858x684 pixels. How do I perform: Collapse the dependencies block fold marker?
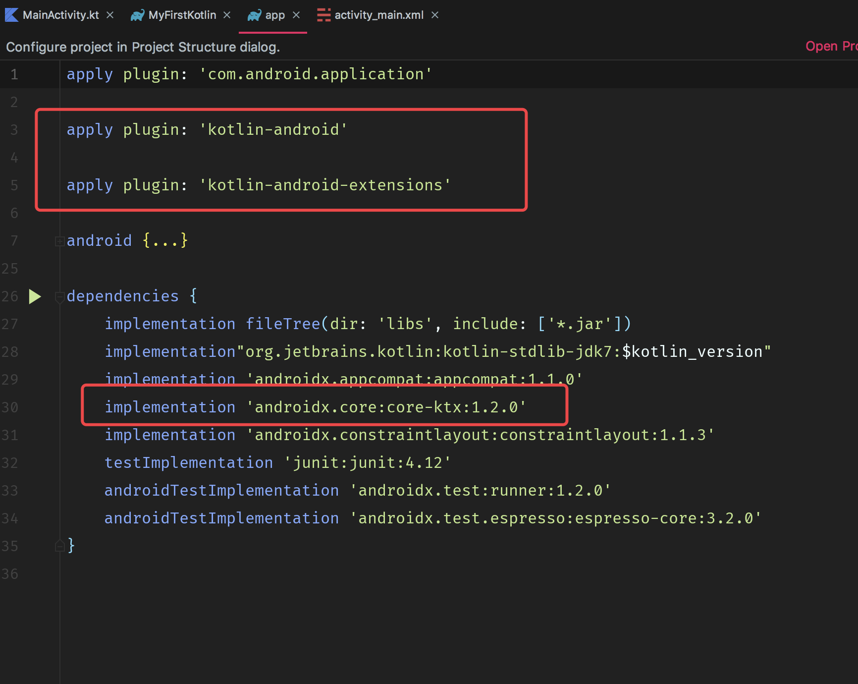coord(59,297)
